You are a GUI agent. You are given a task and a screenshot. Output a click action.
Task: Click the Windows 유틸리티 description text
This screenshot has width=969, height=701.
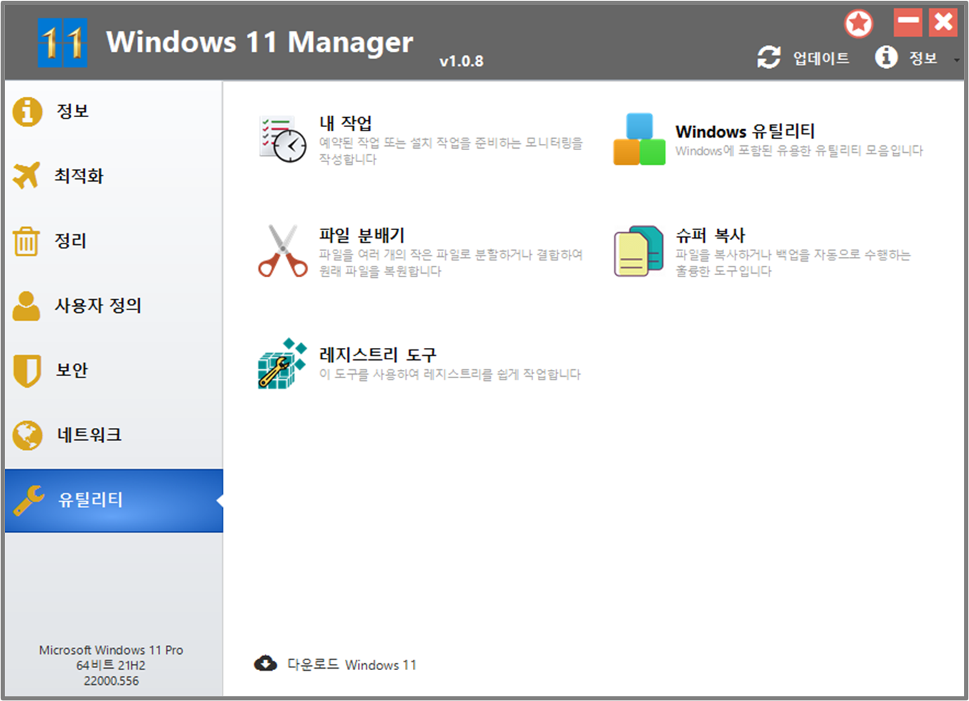tap(799, 150)
